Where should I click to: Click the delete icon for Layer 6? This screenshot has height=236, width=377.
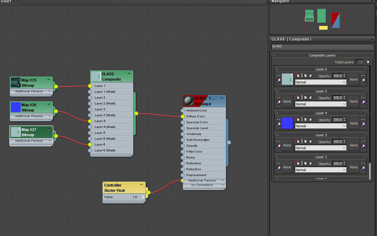[x=297, y=76]
